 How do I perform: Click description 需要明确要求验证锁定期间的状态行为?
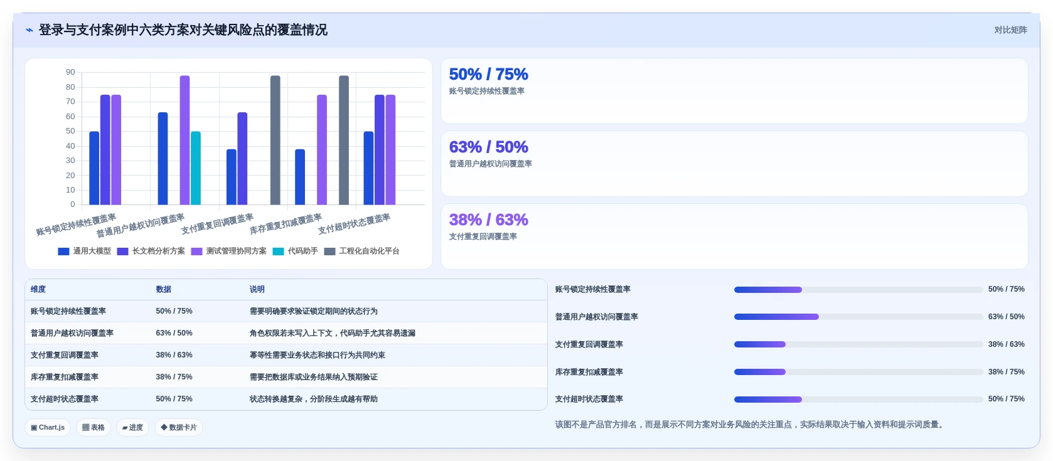tap(313, 311)
